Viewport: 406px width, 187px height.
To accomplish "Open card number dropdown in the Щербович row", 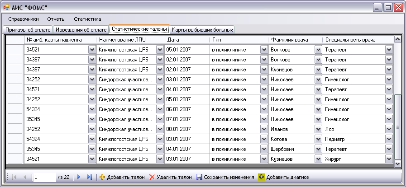I will click(x=92, y=149).
